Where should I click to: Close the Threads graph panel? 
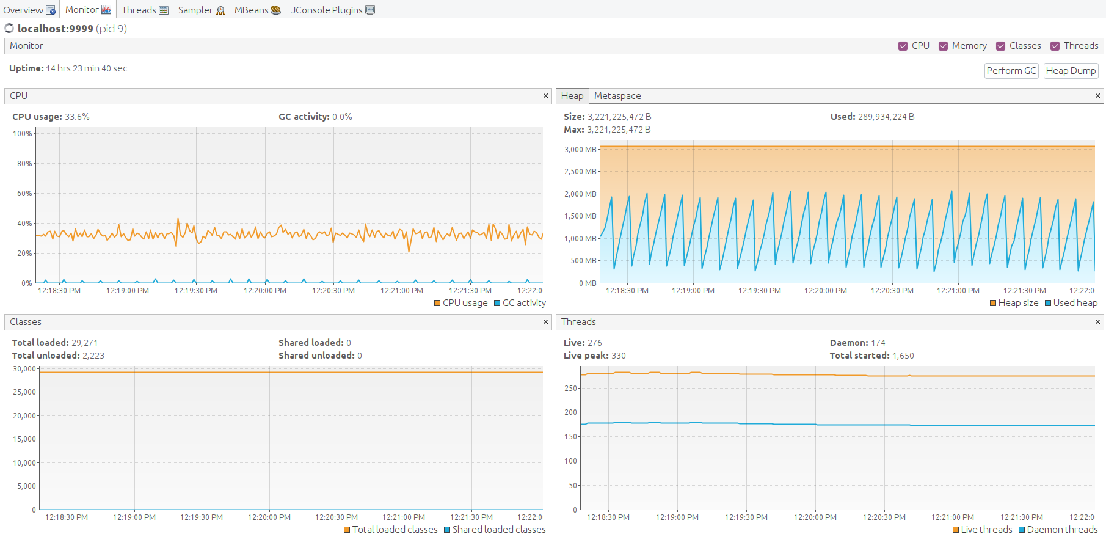[x=1097, y=322]
